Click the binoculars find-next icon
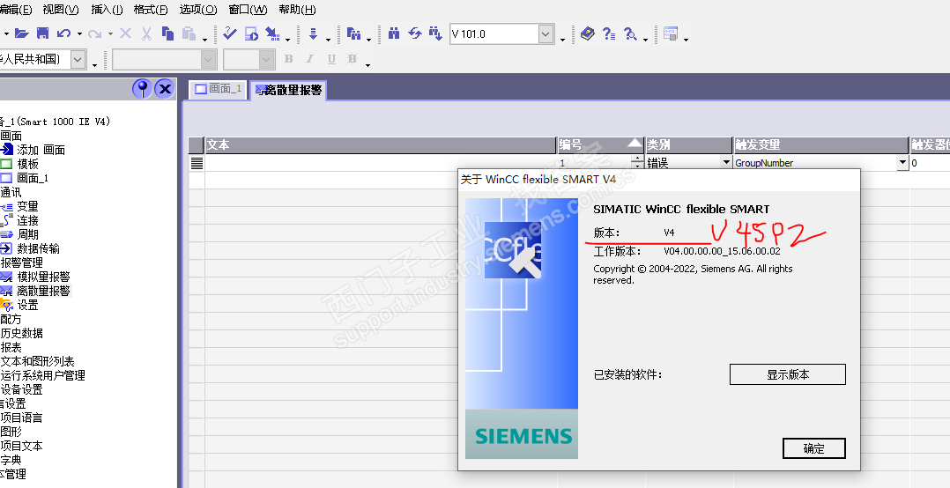The height and width of the screenshot is (488, 950). (x=435, y=33)
